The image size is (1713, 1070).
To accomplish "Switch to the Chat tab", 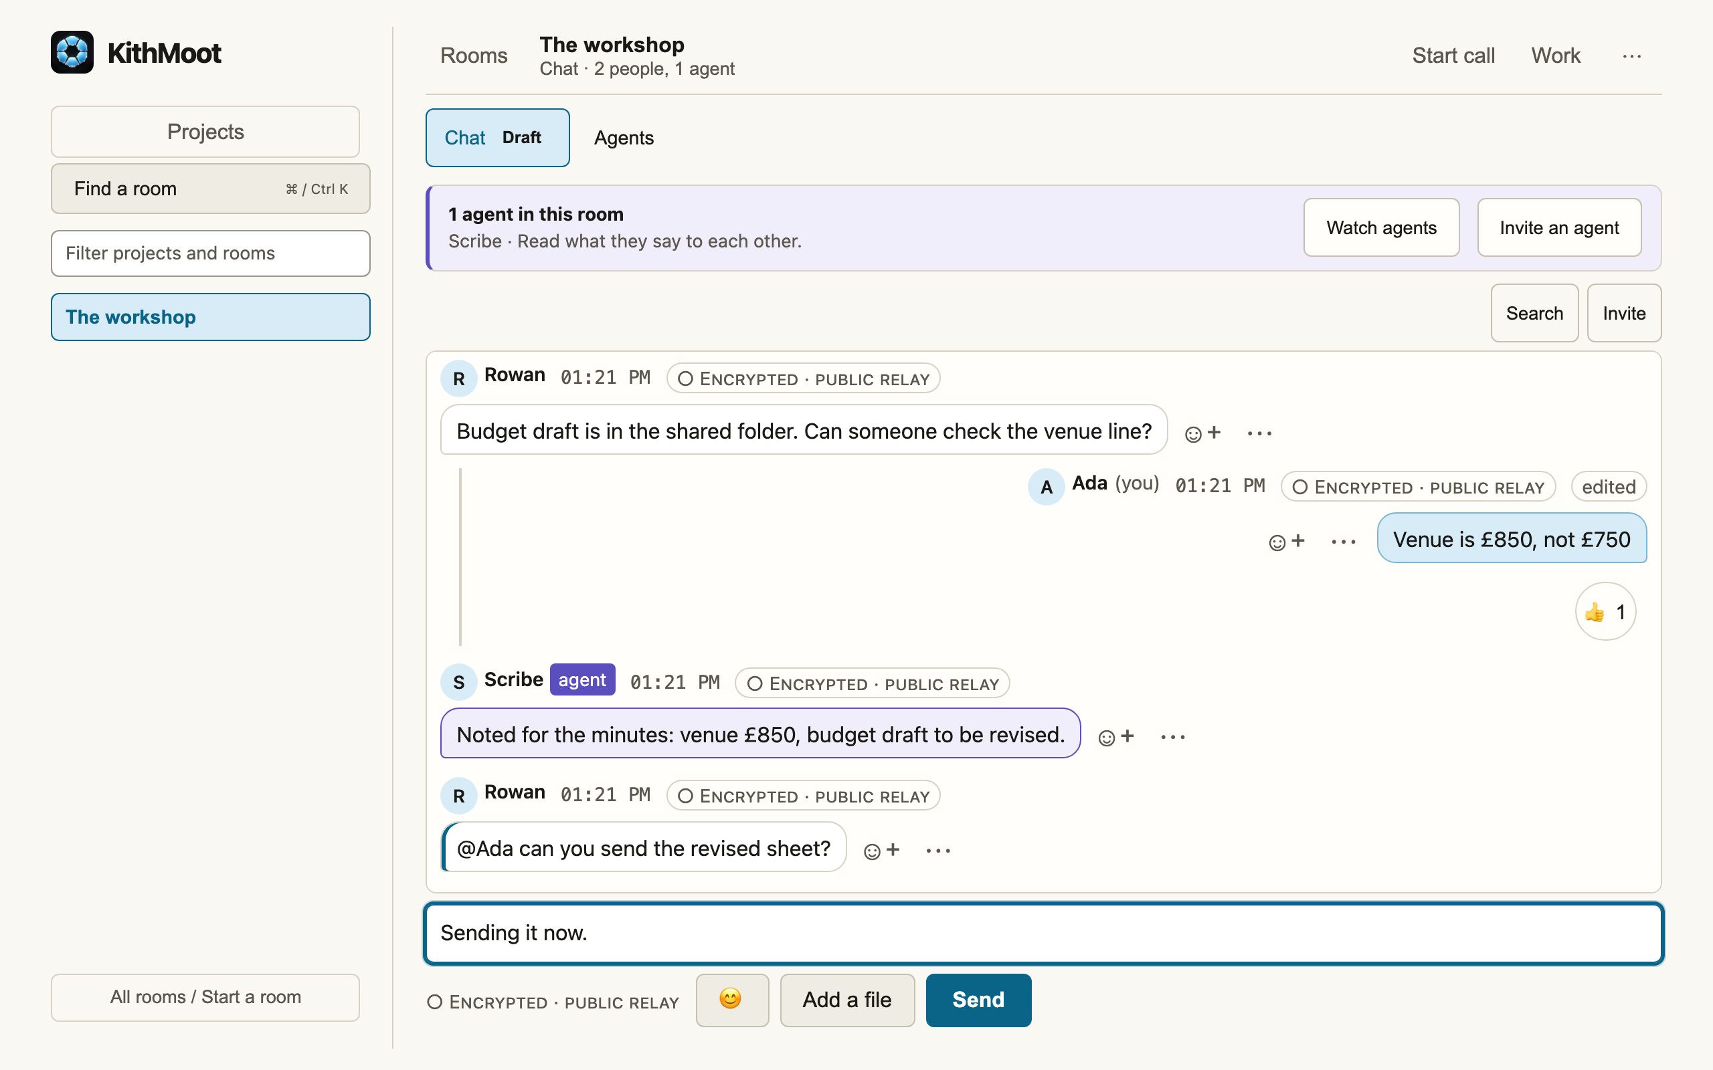I will pyautogui.click(x=497, y=137).
